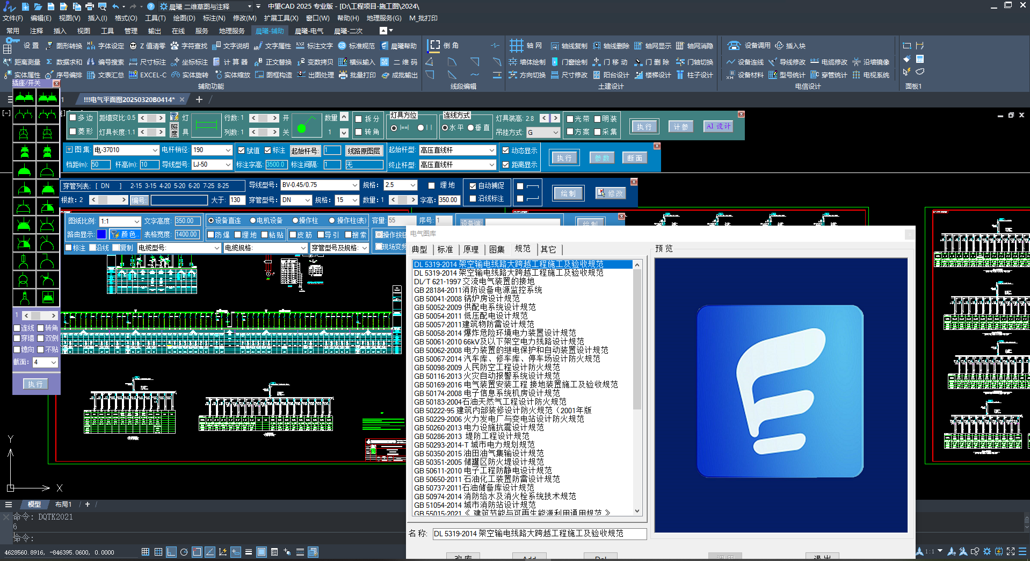Switch to 图集 tab in 电气图库

[x=497, y=249]
